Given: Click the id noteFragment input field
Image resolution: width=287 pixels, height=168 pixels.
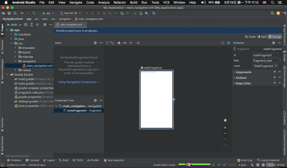Looking at the screenshot, I should [265, 55].
